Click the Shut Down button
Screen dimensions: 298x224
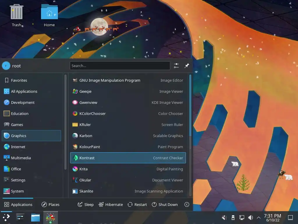point(165,204)
